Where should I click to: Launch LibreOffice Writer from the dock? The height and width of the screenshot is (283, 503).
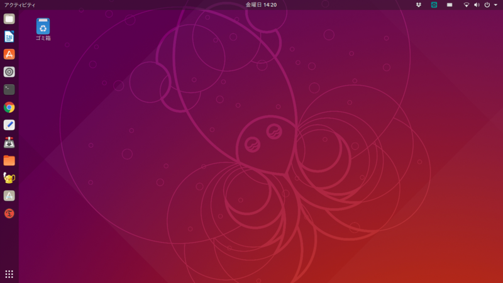coord(9,36)
